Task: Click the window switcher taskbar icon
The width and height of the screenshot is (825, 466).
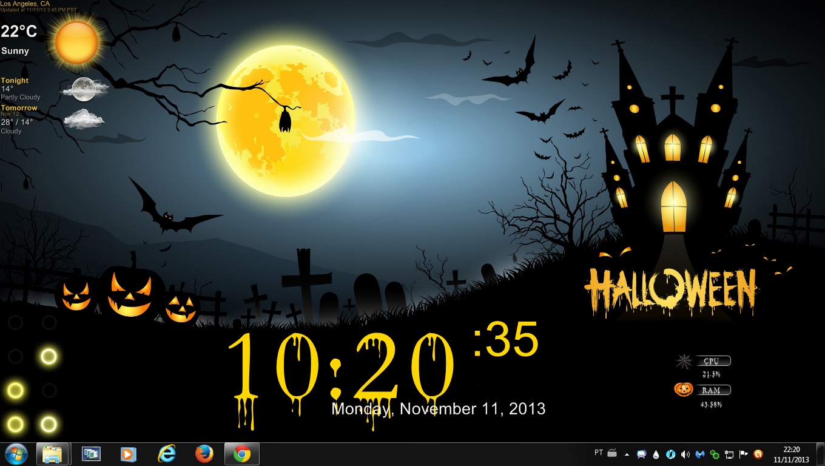Action: tap(91, 454)
